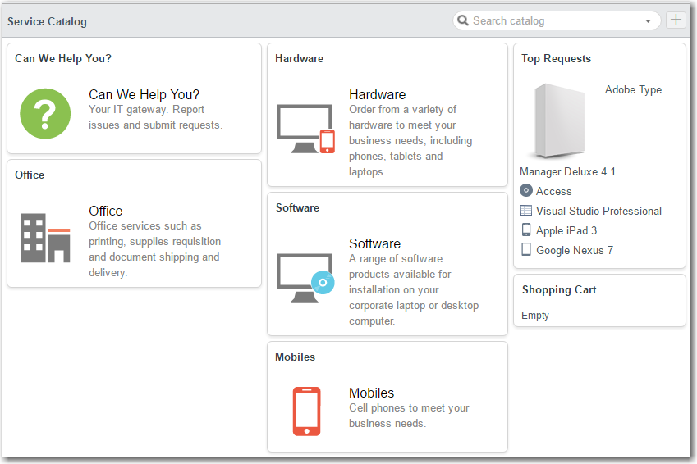Open the Can We Help You? title link

[x=144, y=94]
